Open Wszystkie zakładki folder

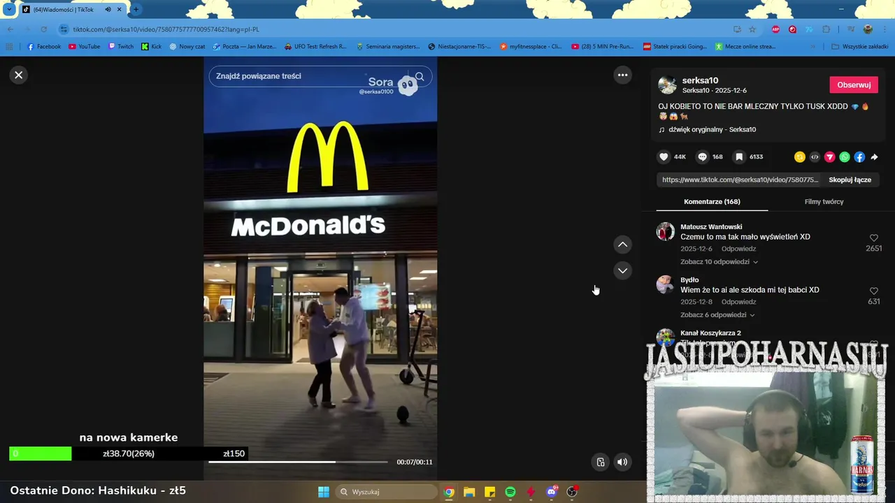click(859, 47)
